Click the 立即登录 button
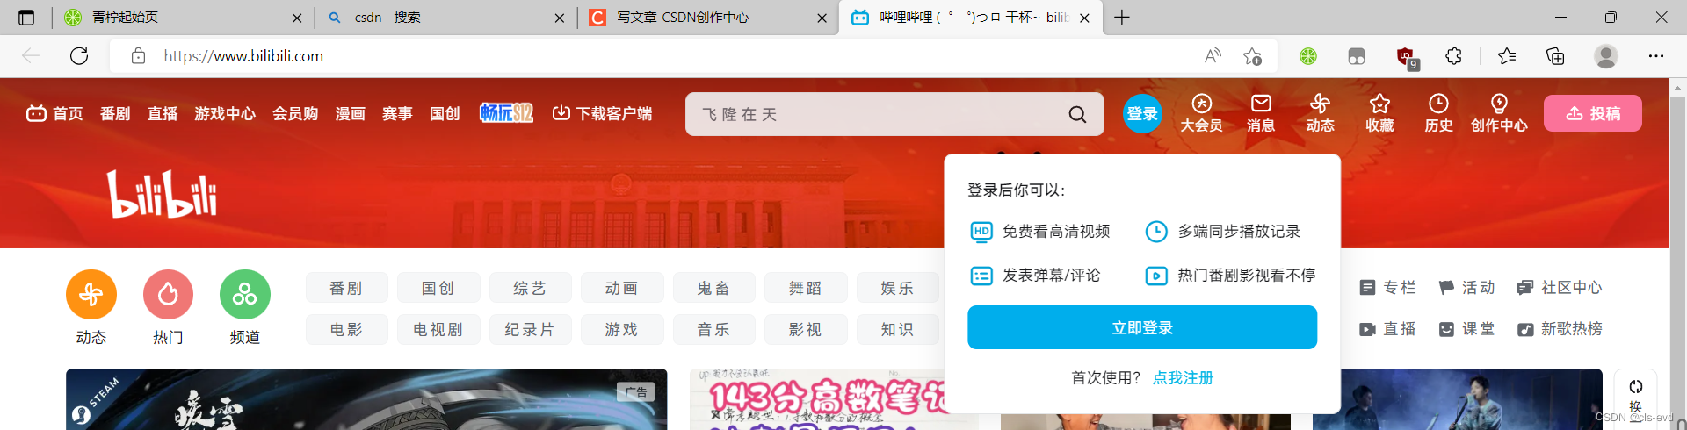Viewport: 1687px width, 430px height. pyautogui.click(x=1142, y=327)
